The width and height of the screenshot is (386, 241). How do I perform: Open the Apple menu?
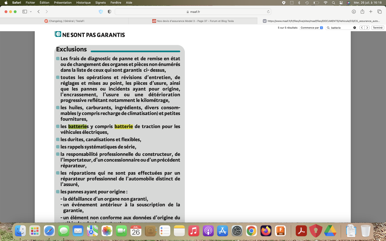[x=6, y=3]
